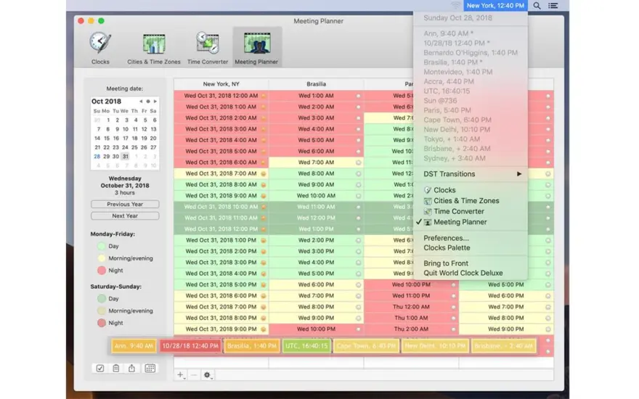
Task: Click the calendar grid icon in sidebar
Action: coord(150,369)
